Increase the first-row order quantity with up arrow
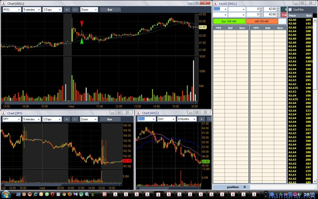 tap(261, 8)
